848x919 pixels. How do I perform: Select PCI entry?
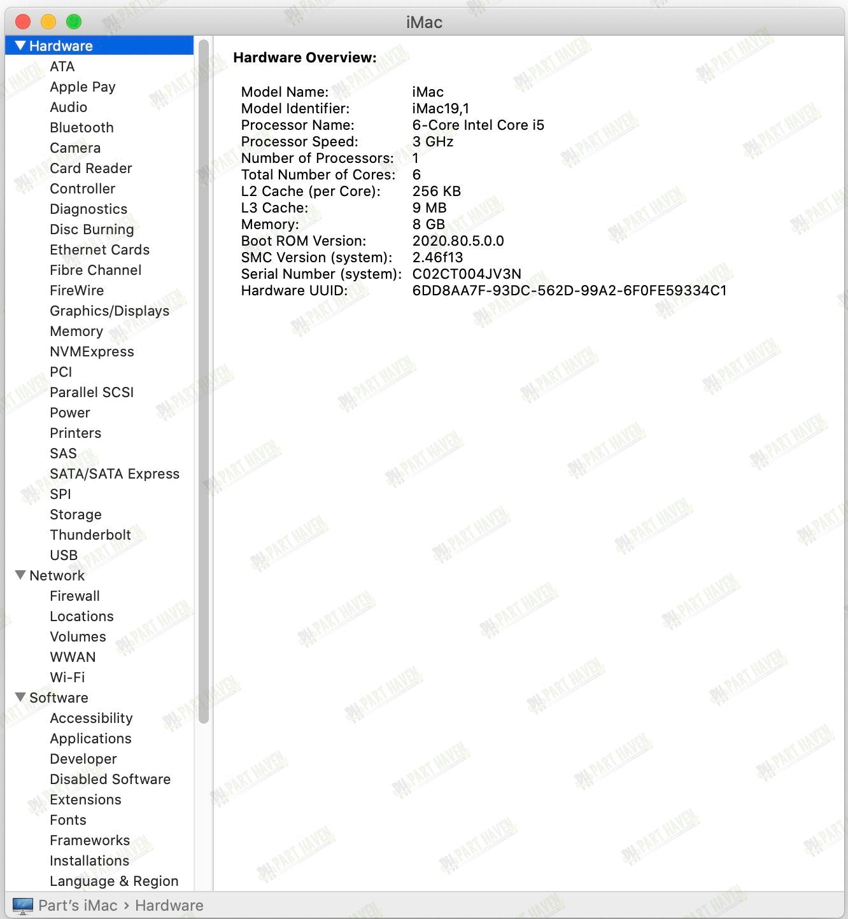[x=61, y=372]
